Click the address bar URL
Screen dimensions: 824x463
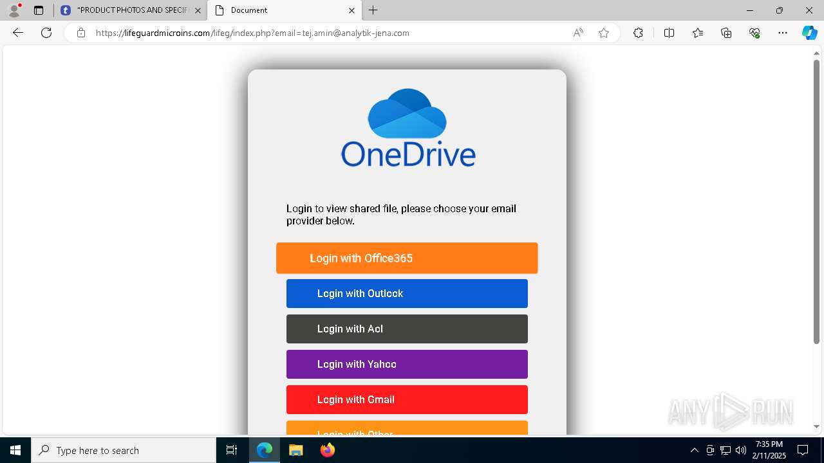click(252, 33)
